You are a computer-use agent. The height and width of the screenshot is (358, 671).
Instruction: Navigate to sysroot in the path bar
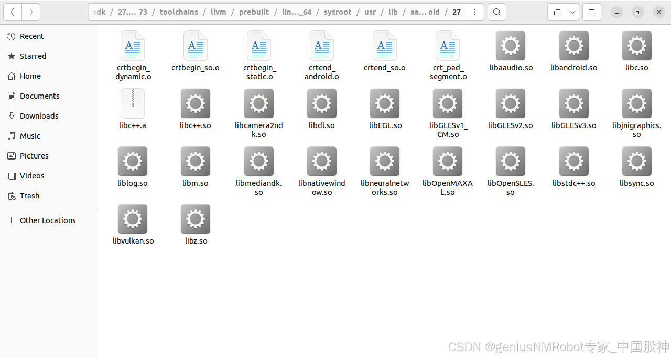(x=338, y=12)
